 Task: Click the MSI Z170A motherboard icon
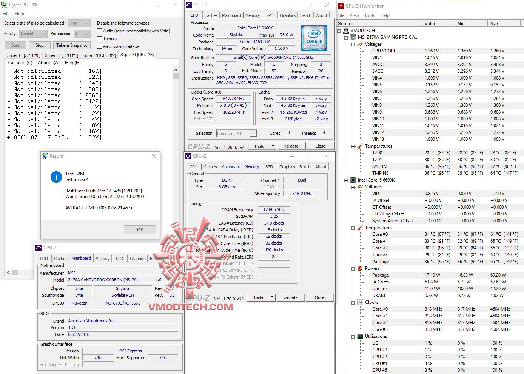[x=353, y=37]
